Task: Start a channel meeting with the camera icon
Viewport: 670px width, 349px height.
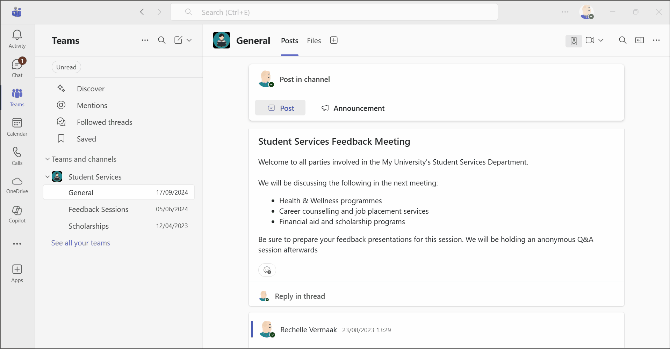Action: (x=590, y=40)
